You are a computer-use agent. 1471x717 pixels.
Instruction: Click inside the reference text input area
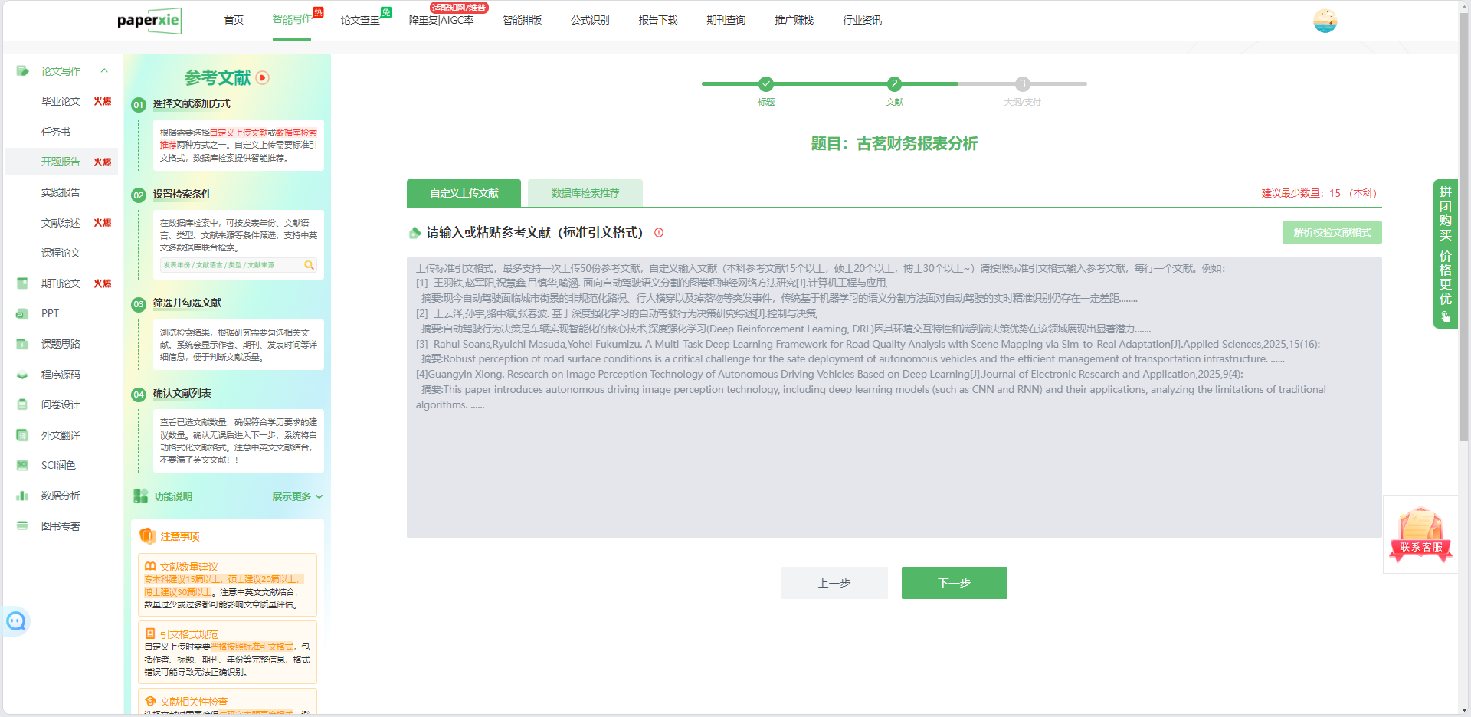coord(893,460)
